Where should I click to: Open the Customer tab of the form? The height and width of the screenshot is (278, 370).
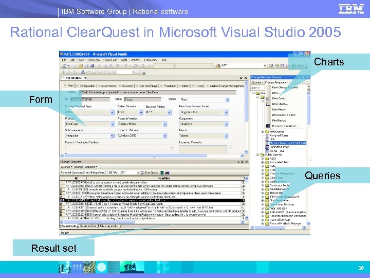127,86
